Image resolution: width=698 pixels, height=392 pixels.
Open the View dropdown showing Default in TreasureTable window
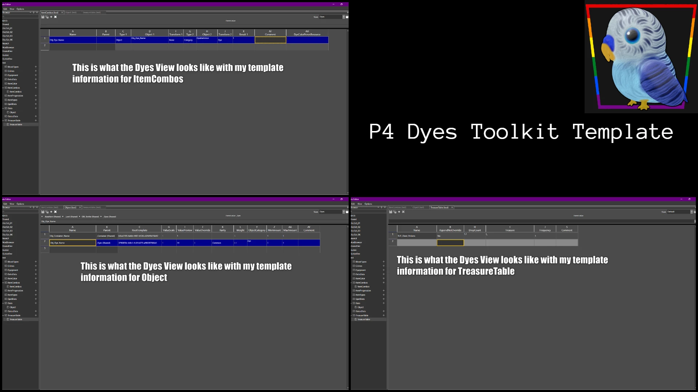691,212
